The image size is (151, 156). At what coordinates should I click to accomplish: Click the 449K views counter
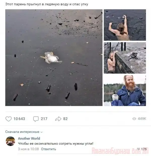(x=142, y=119)
